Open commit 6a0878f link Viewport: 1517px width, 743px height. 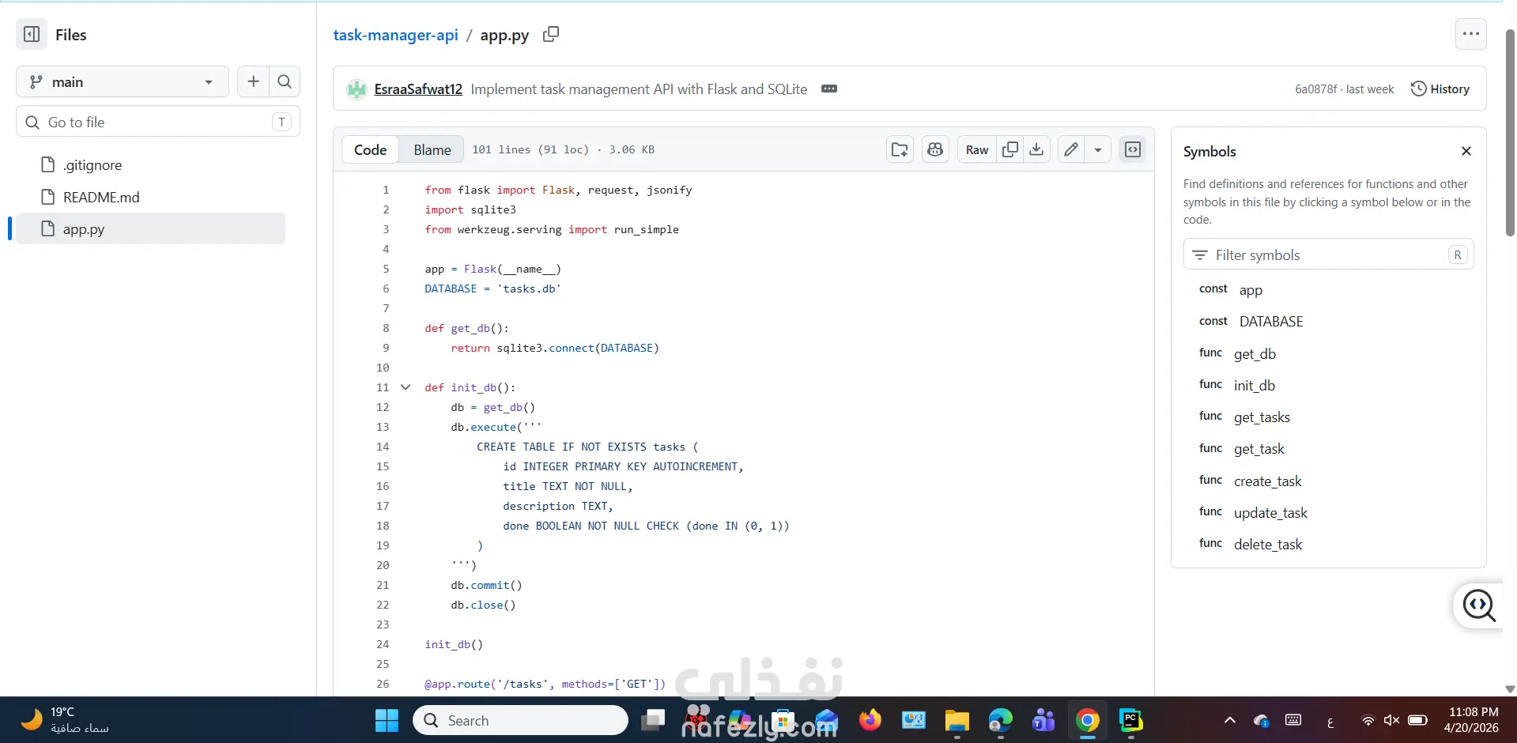point(1315,89)
